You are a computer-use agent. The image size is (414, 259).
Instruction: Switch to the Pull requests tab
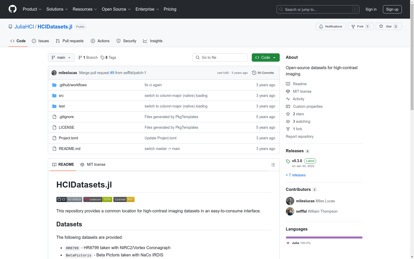(x=70, y=41)
